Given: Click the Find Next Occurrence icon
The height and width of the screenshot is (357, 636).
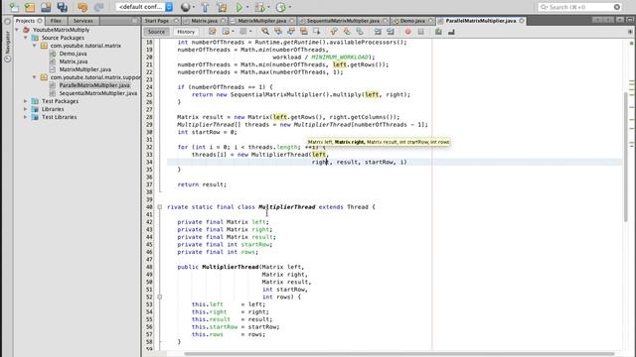Looking at the screenshot, I should click(291, 32).
